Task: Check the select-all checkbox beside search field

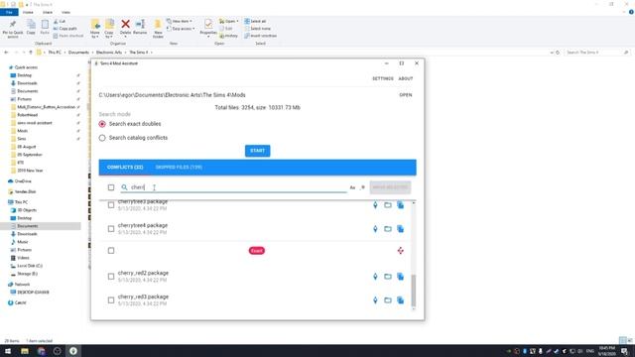Action: click(x=111, y=187)
